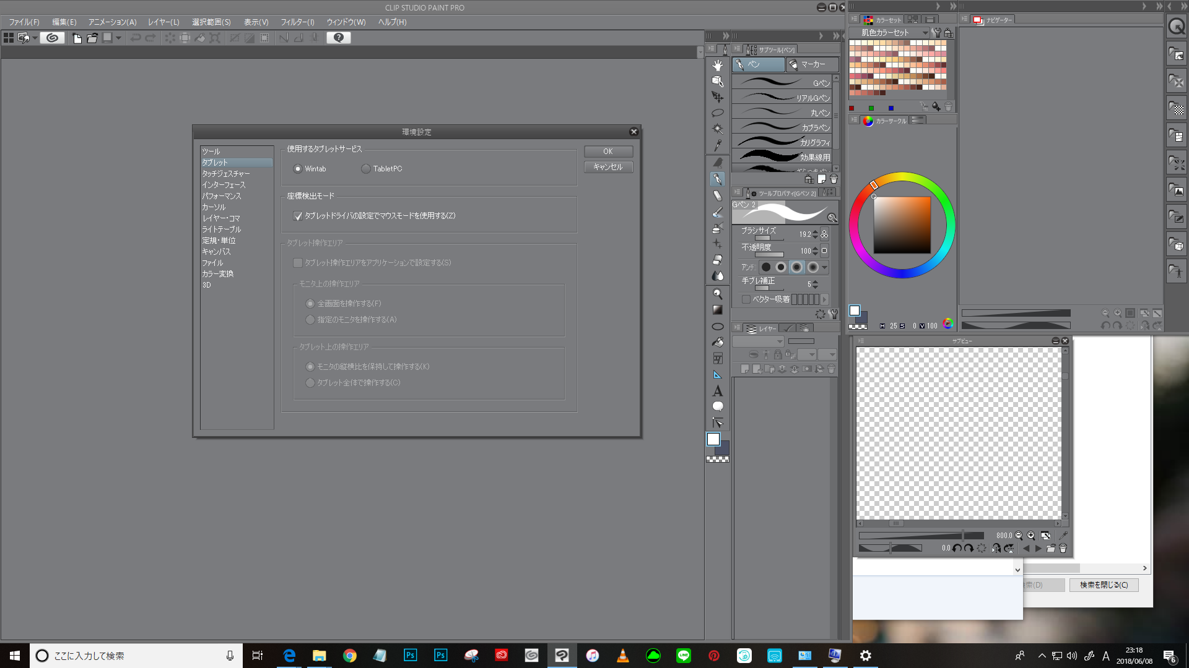
Task: Open the new file dropdown arrow in toolbar
Action: coord(118,38)
